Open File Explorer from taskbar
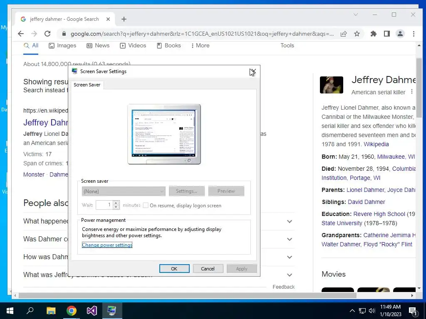The image size is (426, 319). (51, 311)
